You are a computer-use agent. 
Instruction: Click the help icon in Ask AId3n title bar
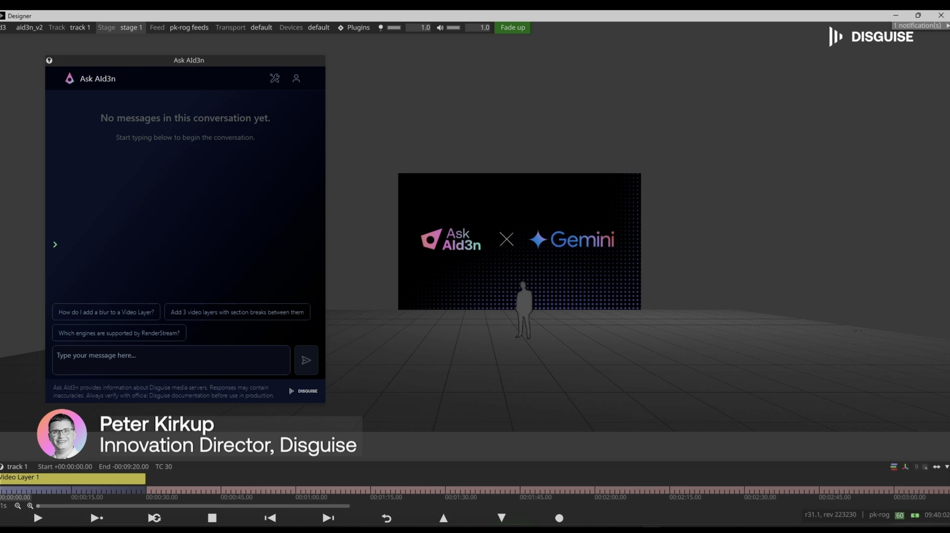pos(50,60)
